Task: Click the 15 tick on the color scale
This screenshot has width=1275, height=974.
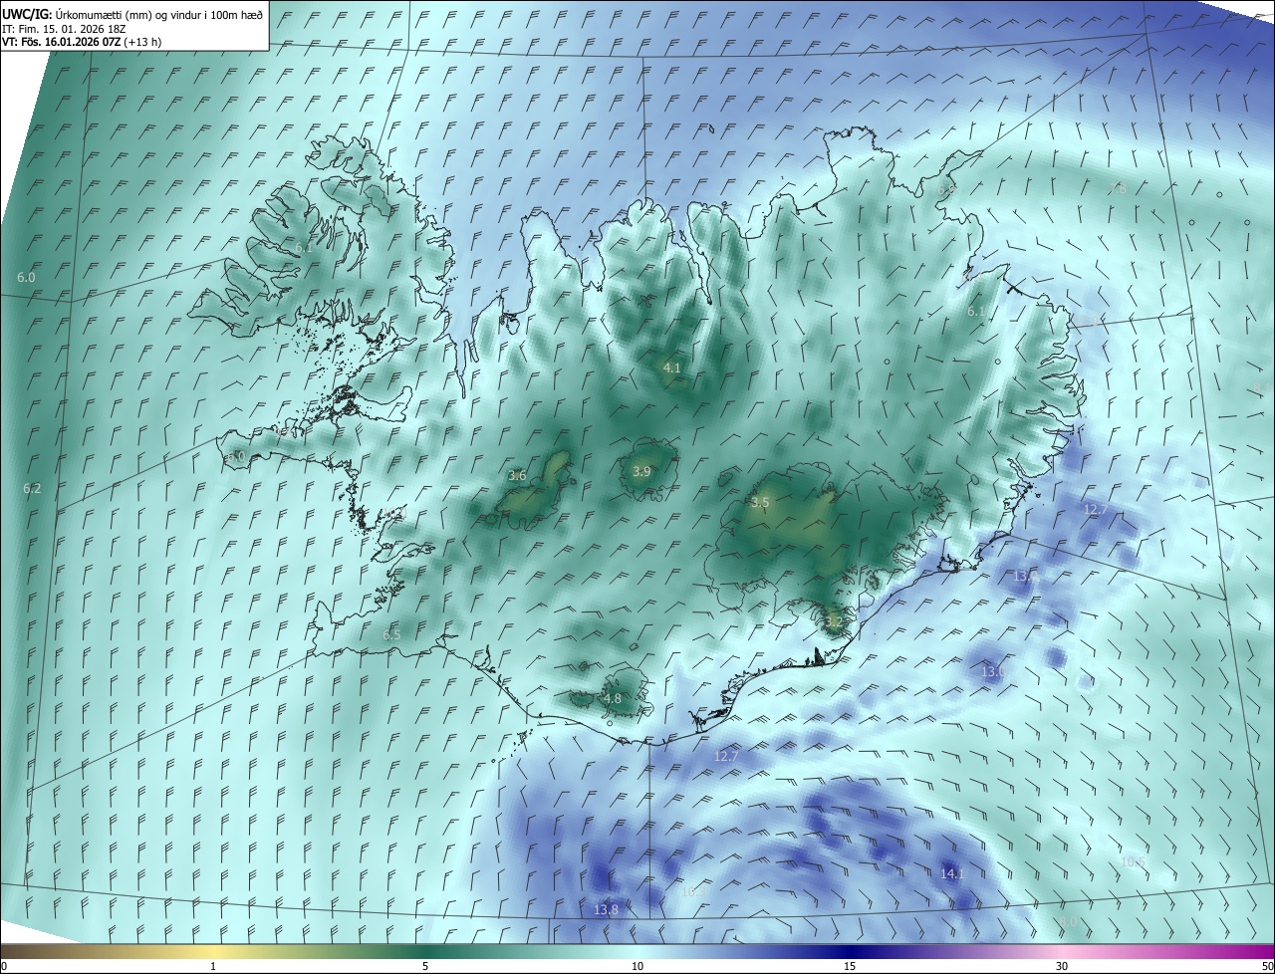Action: click(850, 966)
